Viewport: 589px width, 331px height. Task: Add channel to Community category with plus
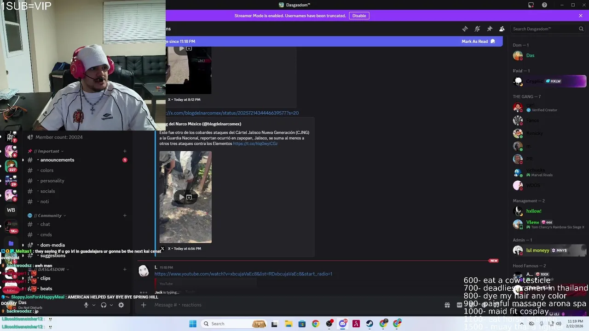click(x=125, y=216)
